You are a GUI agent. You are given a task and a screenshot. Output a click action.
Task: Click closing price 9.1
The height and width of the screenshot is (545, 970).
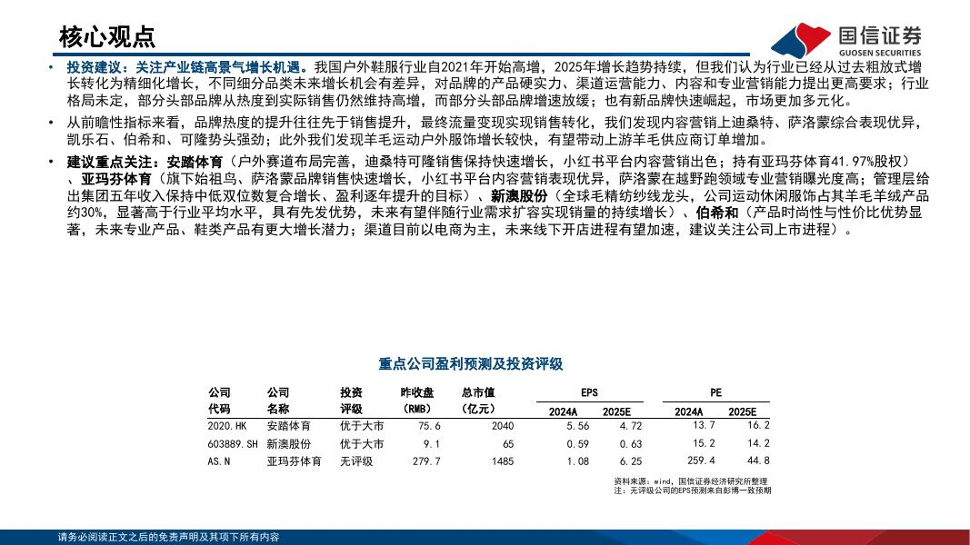click(432, 443)
